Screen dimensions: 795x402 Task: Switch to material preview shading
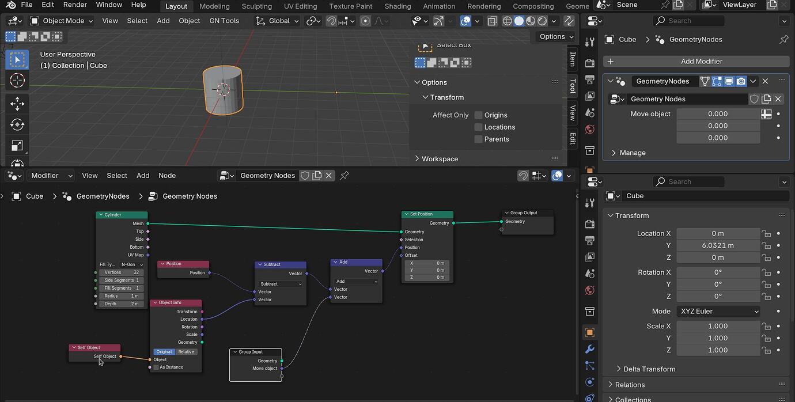(x=531, y=21)
